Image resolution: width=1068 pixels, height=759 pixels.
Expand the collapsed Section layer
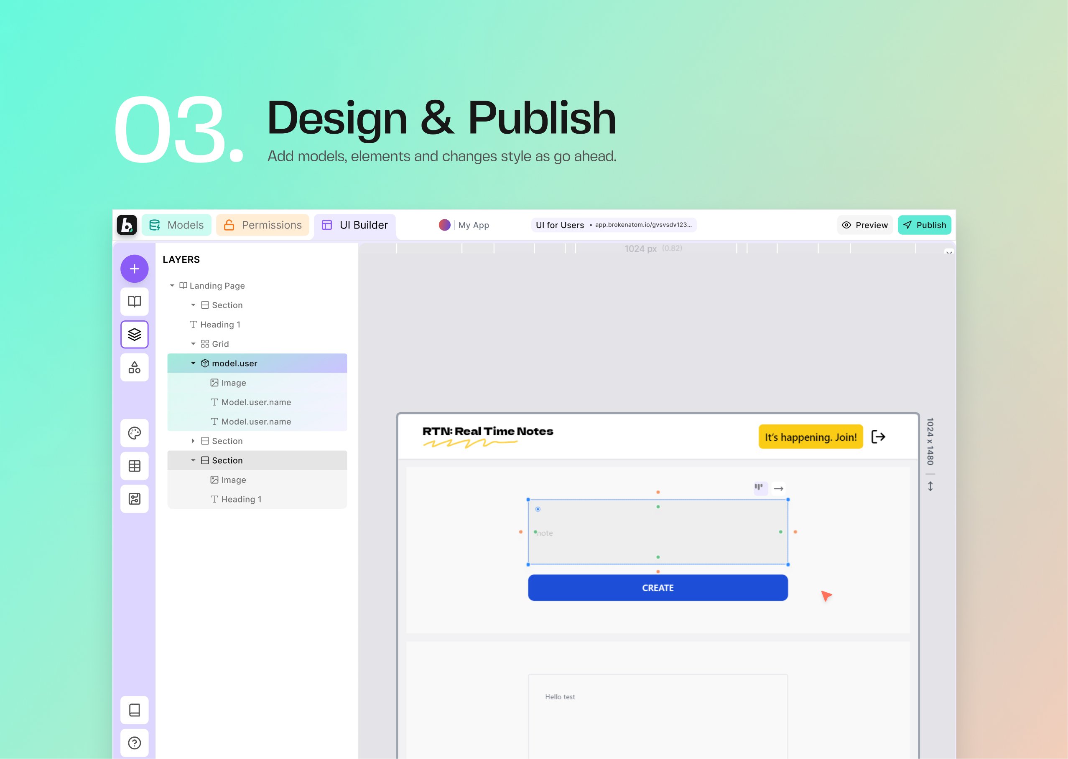(193, 441)
